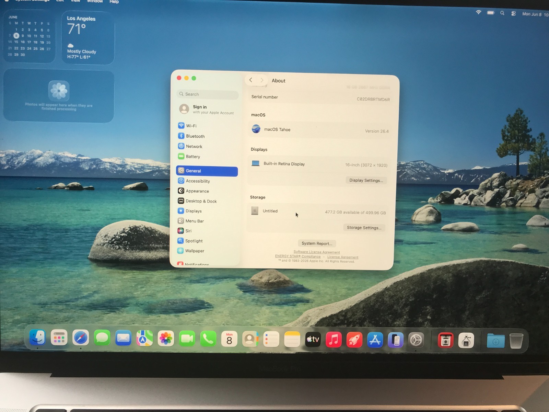Click the Los Angeles weather widget
549x412 pixels.
(x=88, y=38)
